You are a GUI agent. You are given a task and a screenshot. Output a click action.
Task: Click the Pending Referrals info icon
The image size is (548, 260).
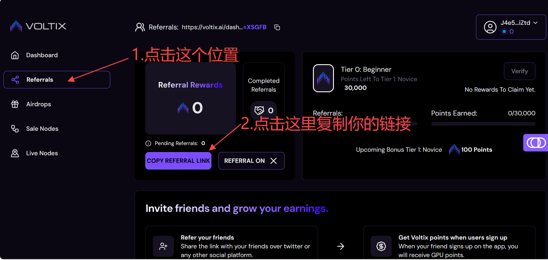148,143
